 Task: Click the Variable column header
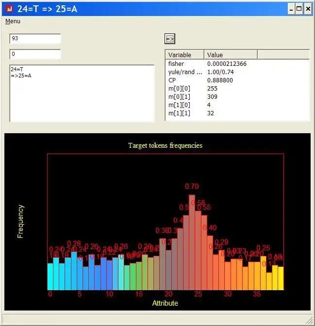click(x=185, y=55)
